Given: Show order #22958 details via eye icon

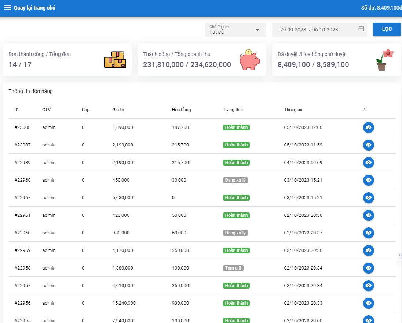Looking at the screenshot, I should point(368,268).
